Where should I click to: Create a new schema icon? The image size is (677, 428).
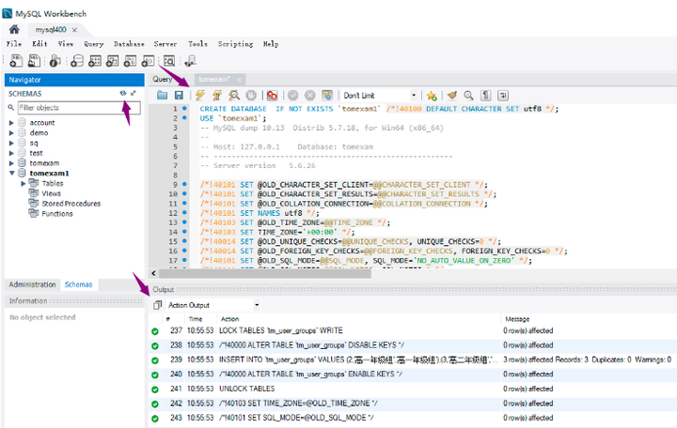[x=77, y=61]
